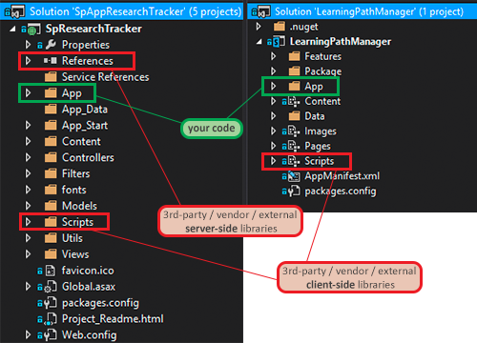
Task: Expand the Features folder
Action: 273,56
